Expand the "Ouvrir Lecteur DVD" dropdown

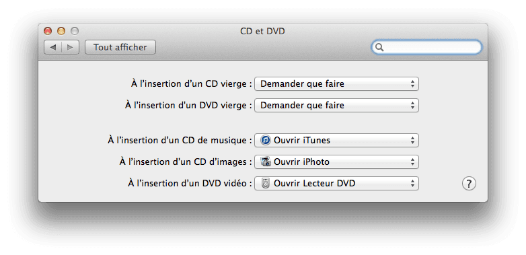pos(336,183)
